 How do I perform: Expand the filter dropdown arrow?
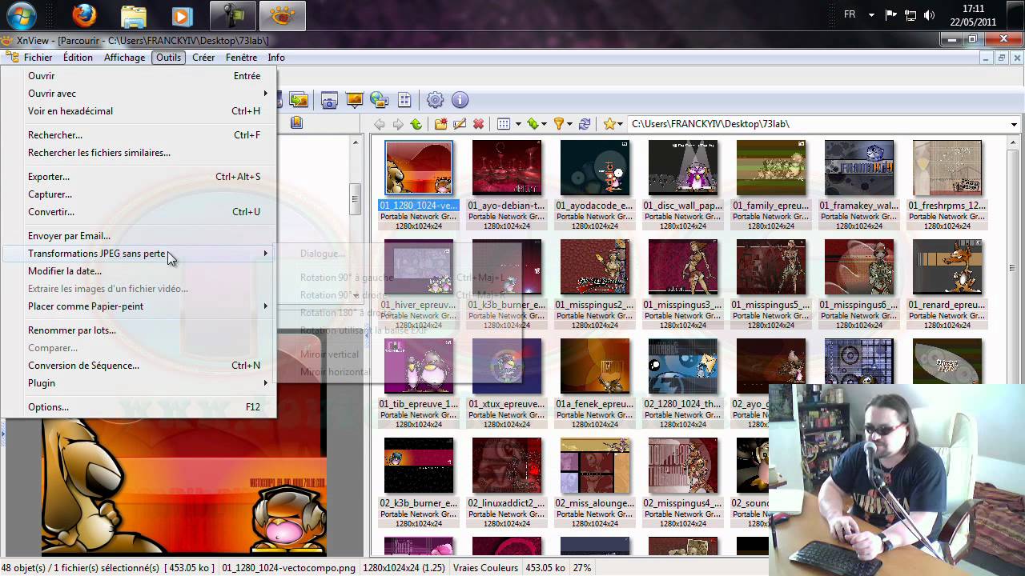(x=570, y=124)
